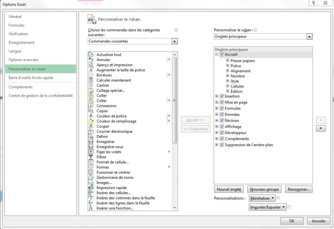Click the Couper scissors icon
The image size is (334, 229).
(x=91, y=126)
